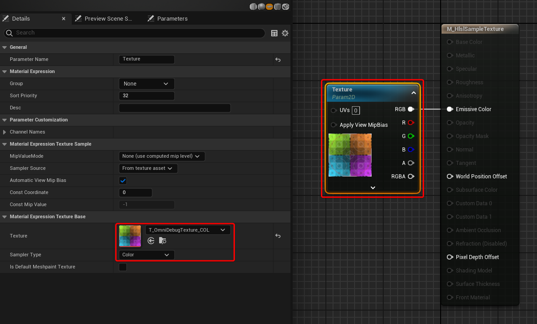Viewport: 537px width, 324px height.
Task: Browse to texture asset in Content Browser
Action: pyautogui.click(x=163, y=241)
